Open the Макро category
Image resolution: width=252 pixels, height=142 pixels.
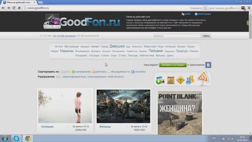(55, 51)
